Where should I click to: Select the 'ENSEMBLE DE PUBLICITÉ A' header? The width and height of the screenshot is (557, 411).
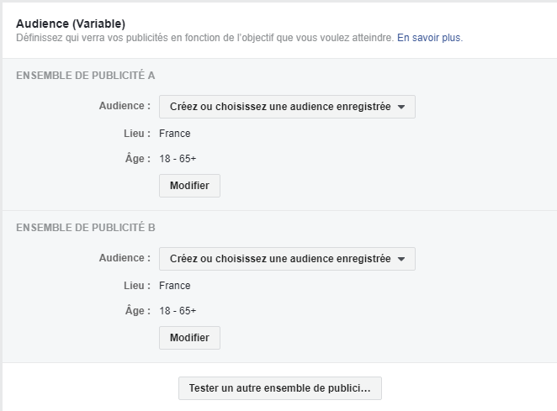(x=86, y=76)
